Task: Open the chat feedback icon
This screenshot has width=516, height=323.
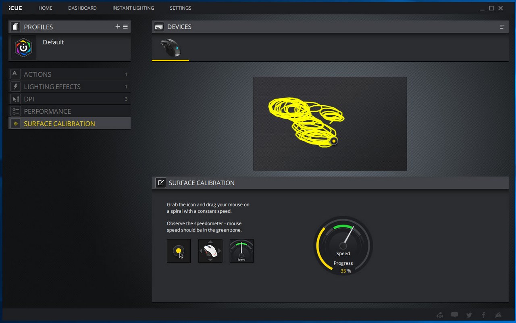Action: [454, 315]
